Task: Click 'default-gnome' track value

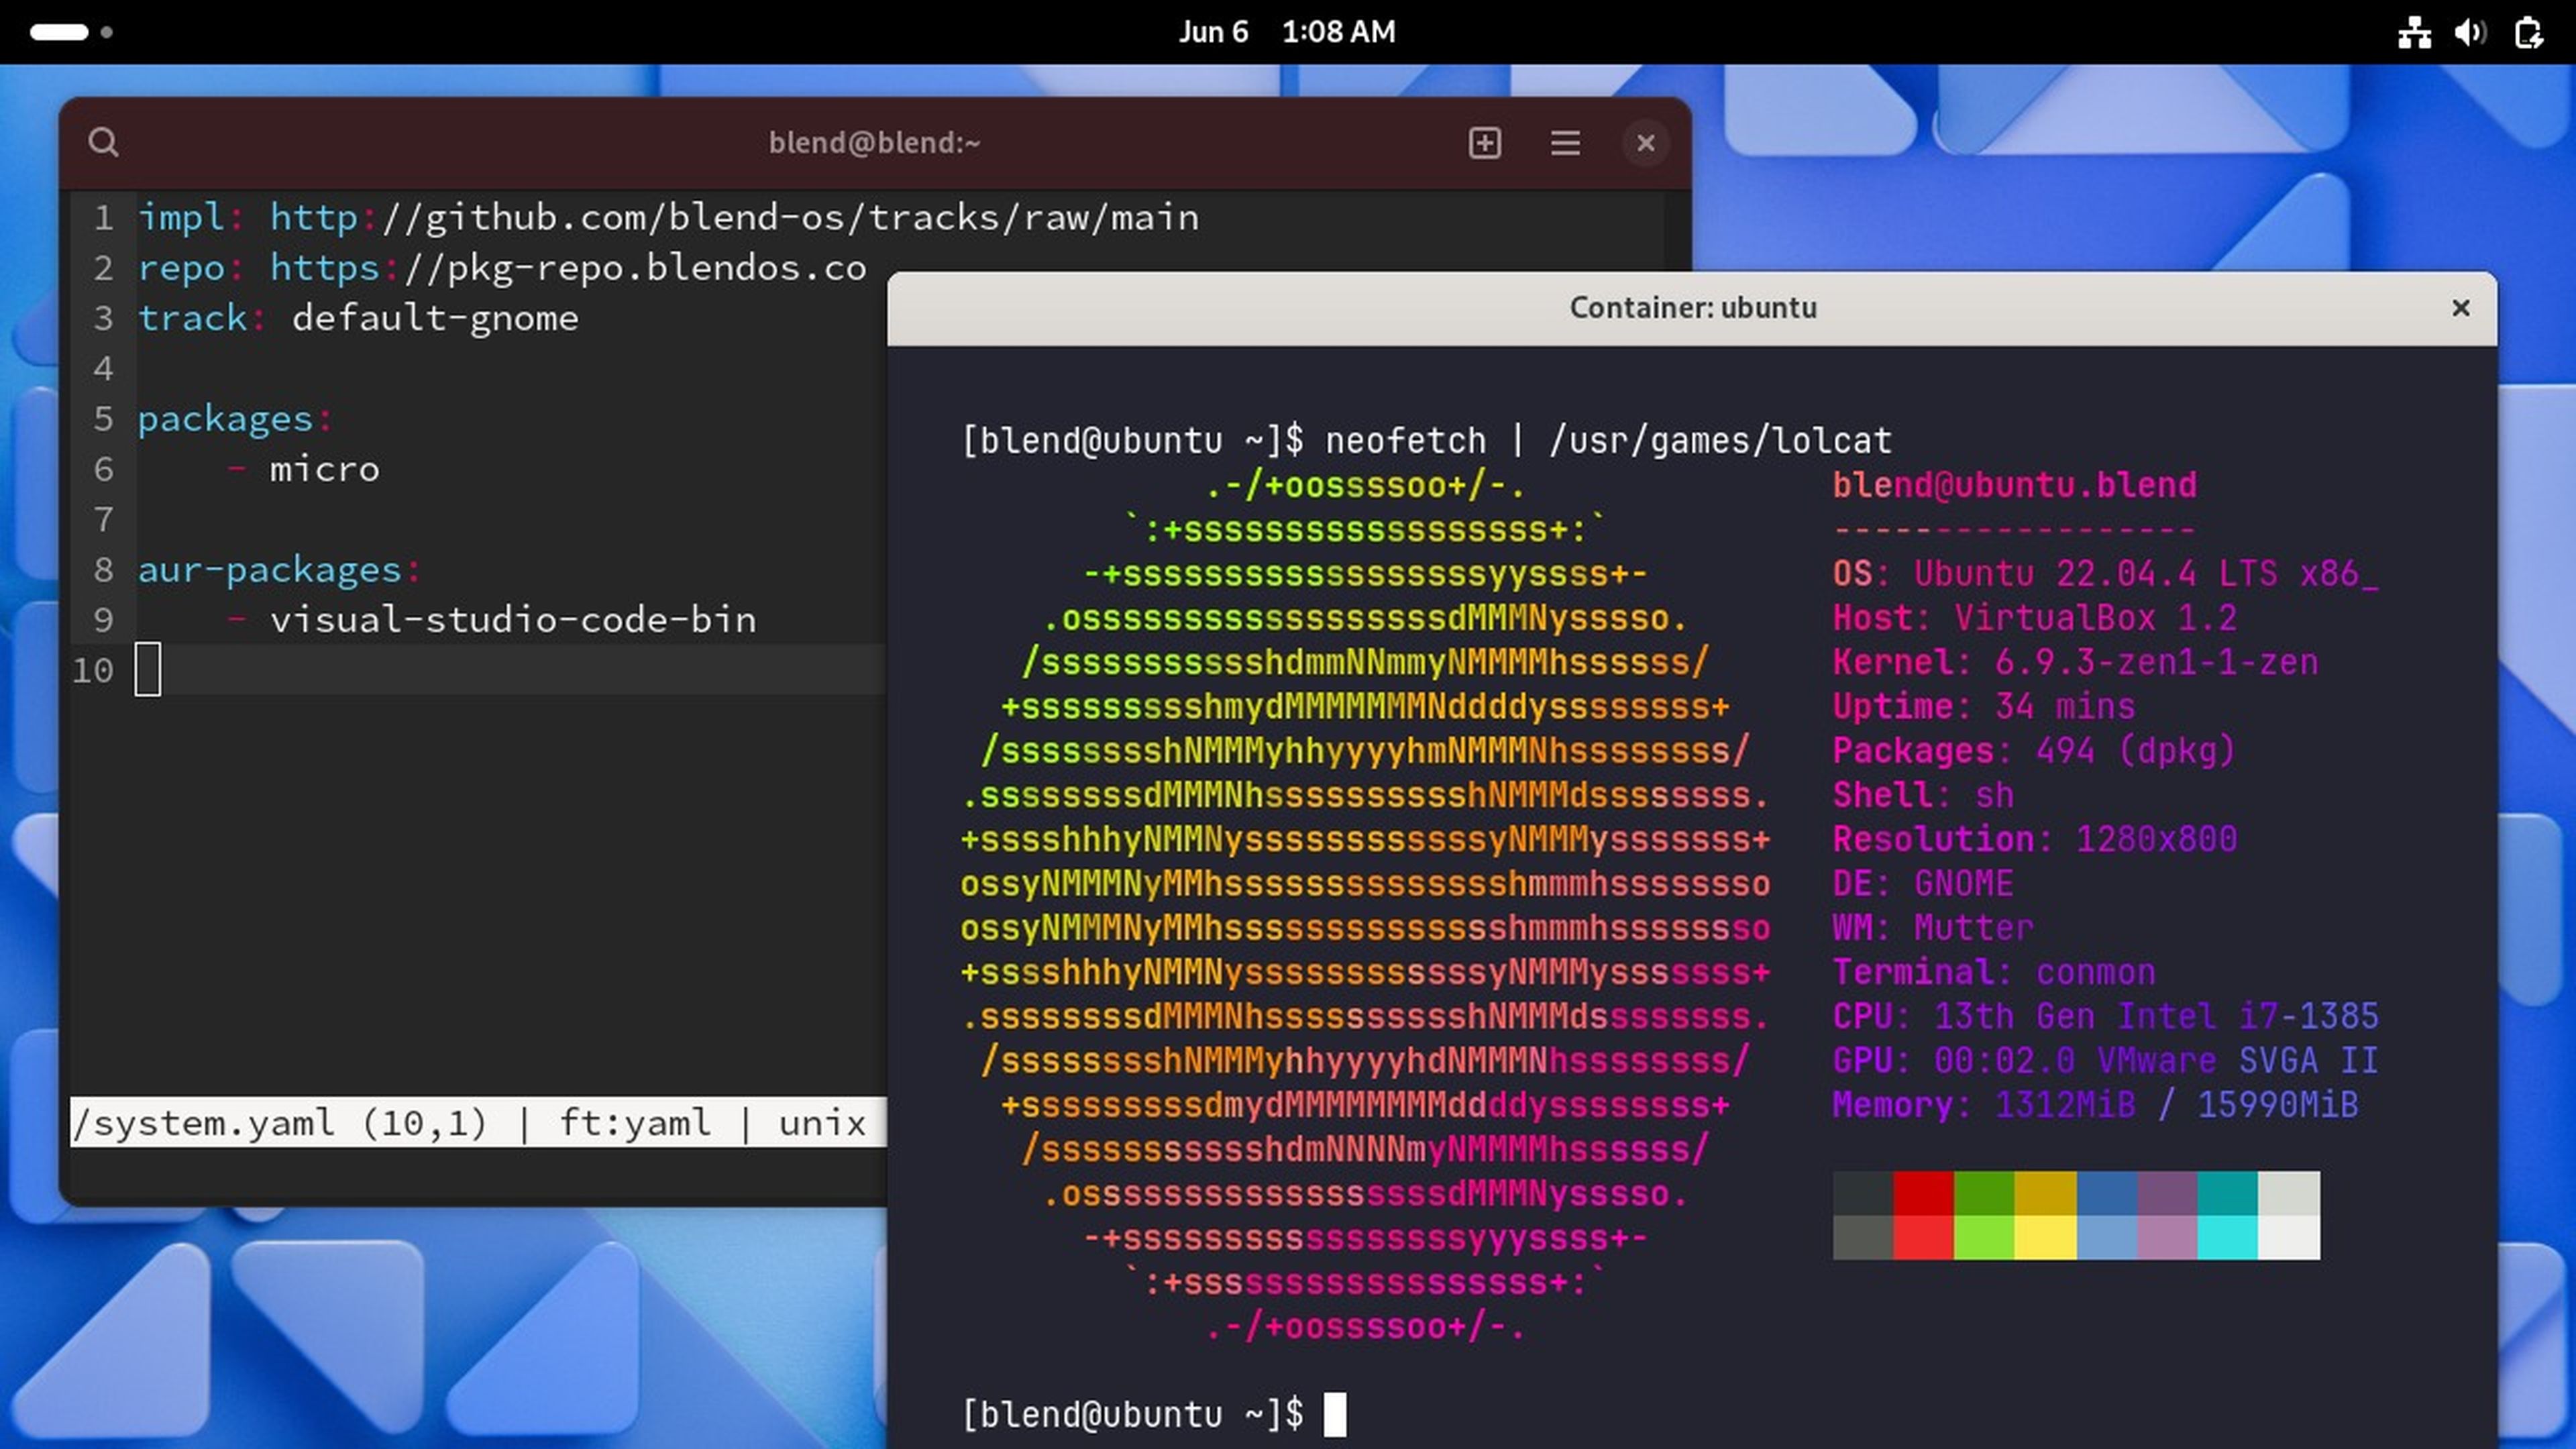Action: pos(435,318)
